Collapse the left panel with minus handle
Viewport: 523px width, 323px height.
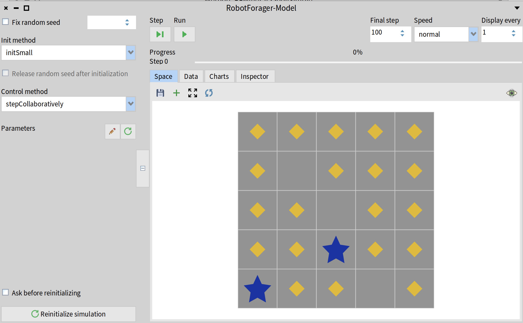[x=143, y=168]
